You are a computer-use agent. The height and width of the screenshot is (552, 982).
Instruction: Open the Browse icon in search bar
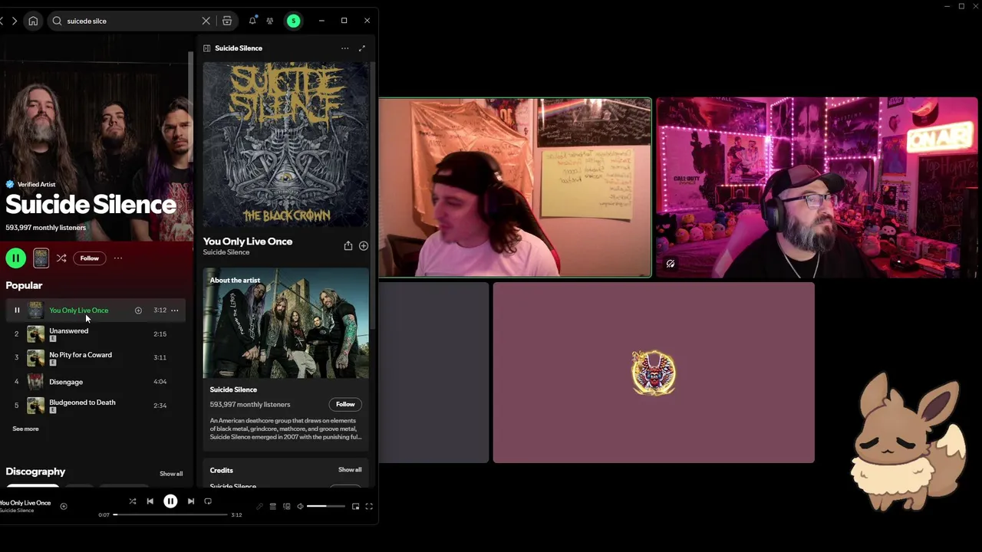click(x=227, y=21)
